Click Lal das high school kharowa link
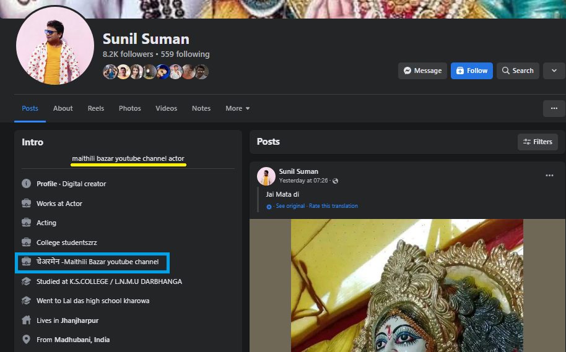The height and width of the screenshot is (352, 566). click(106, 301)
